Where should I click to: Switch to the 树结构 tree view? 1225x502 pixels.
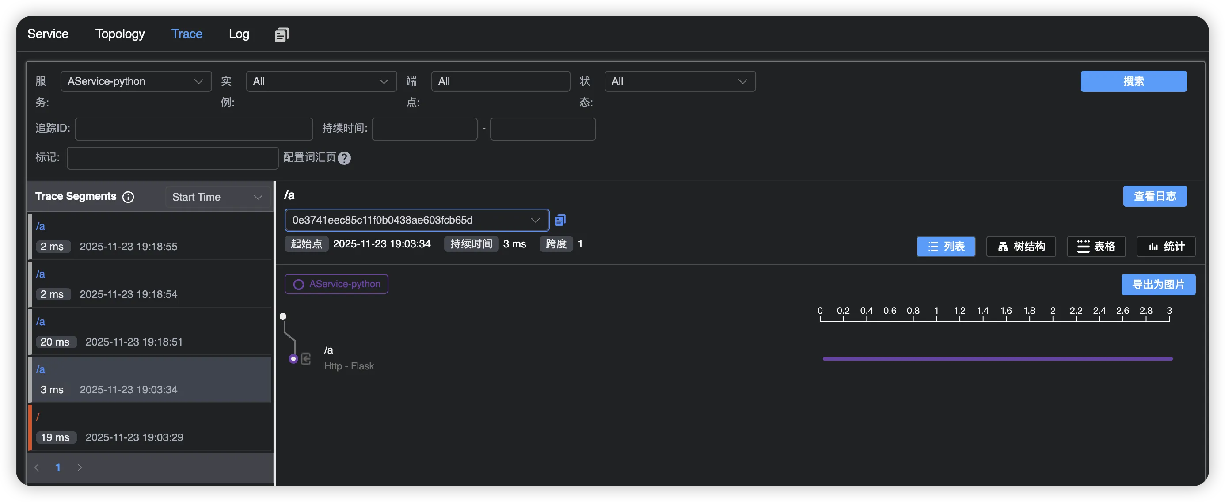(1020, 247)
